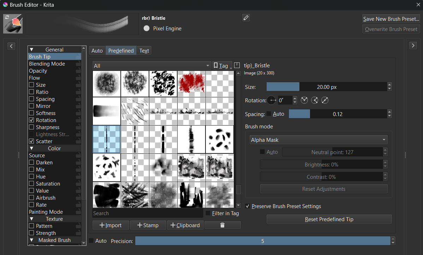
Task: Click the Reset Predefined Tip button
Action: 329,219
